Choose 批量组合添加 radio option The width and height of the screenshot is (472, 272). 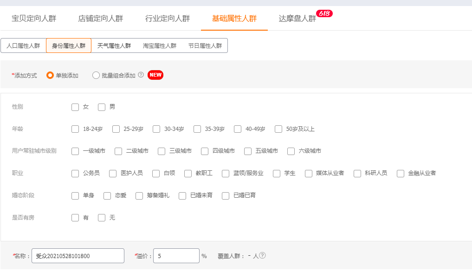(x=96, y=75)
